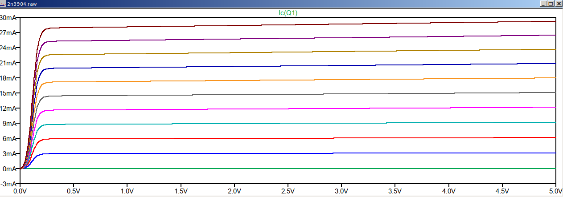Image resolution: width=563 pixels, height=197 pixels.
Task: Click the gray curve near 15mA
Action: coord(288,94)
